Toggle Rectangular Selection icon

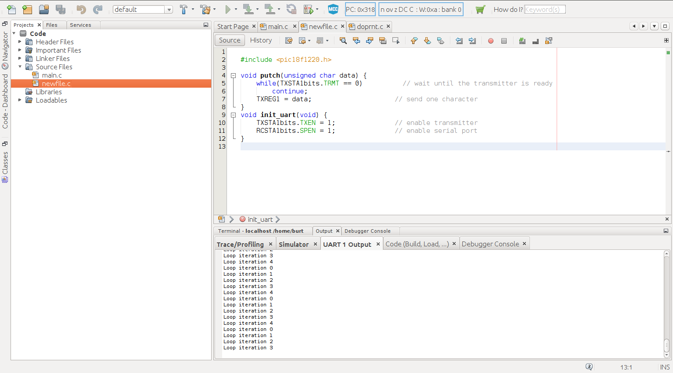click(x=396, y=41)
